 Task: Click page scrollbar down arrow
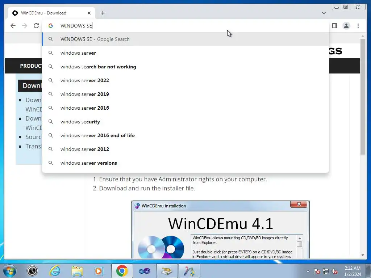(x=363, y=255)
